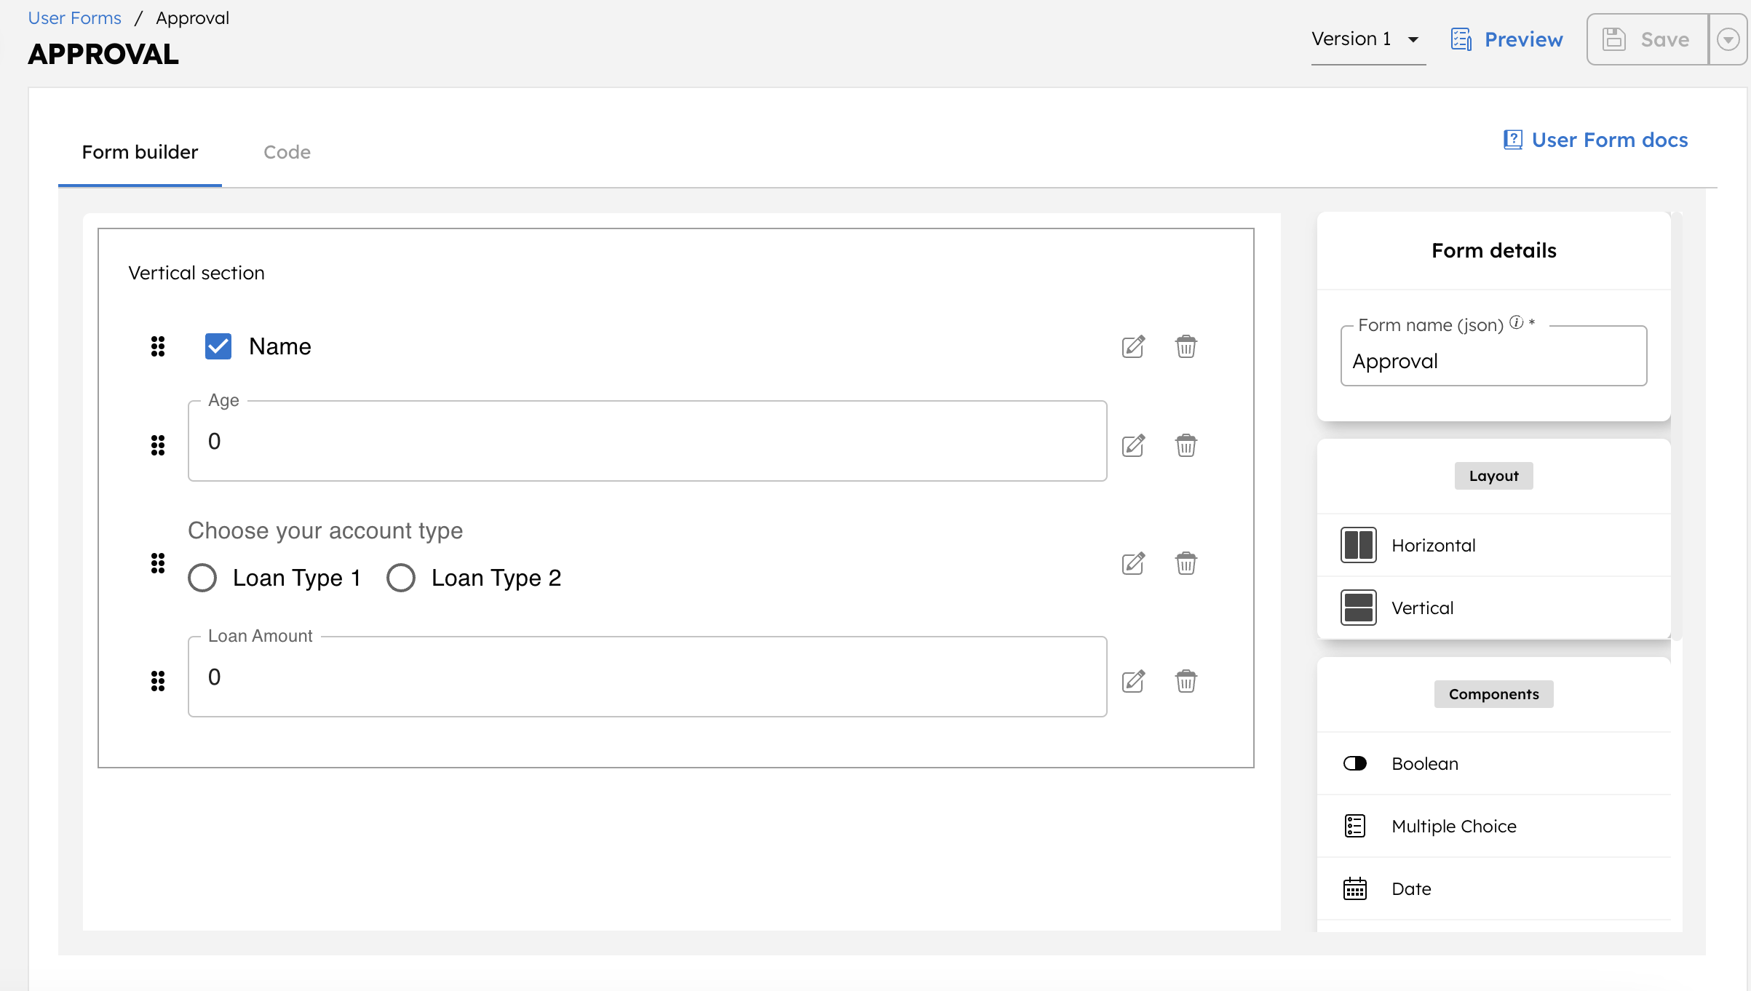Click the edit icon for the Name field
This screenshot has width=1751, height=991.
click(x=1133, y=346)
